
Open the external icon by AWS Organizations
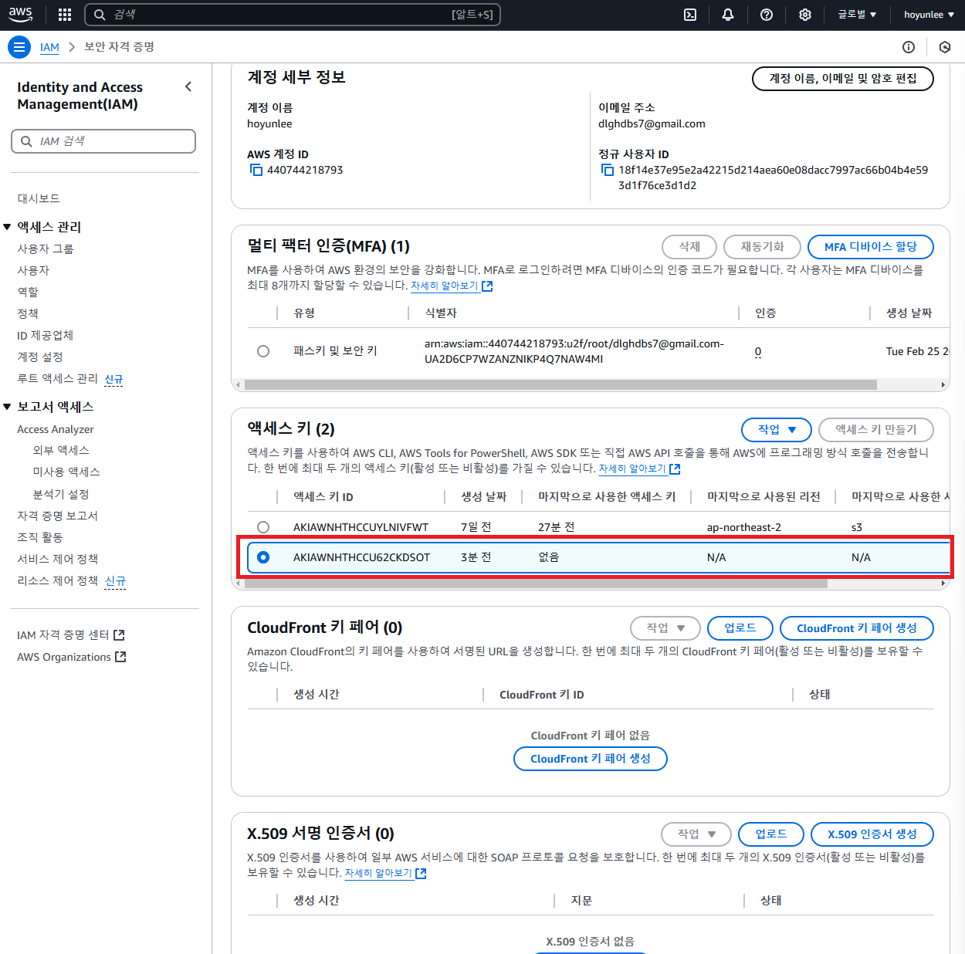click(x=120, y=657)
